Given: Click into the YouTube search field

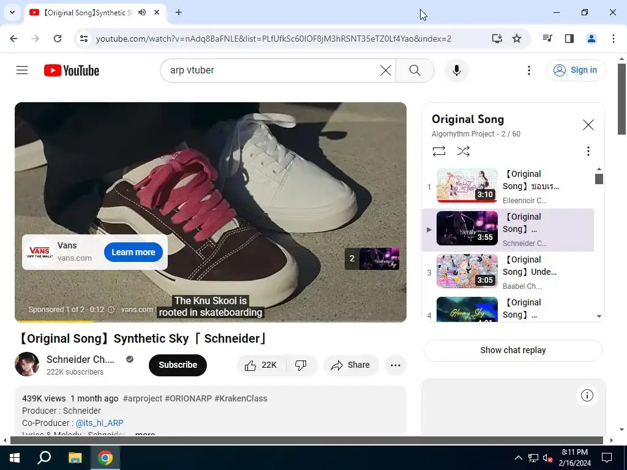Looking at the screenshot, I should click(274, 70).
